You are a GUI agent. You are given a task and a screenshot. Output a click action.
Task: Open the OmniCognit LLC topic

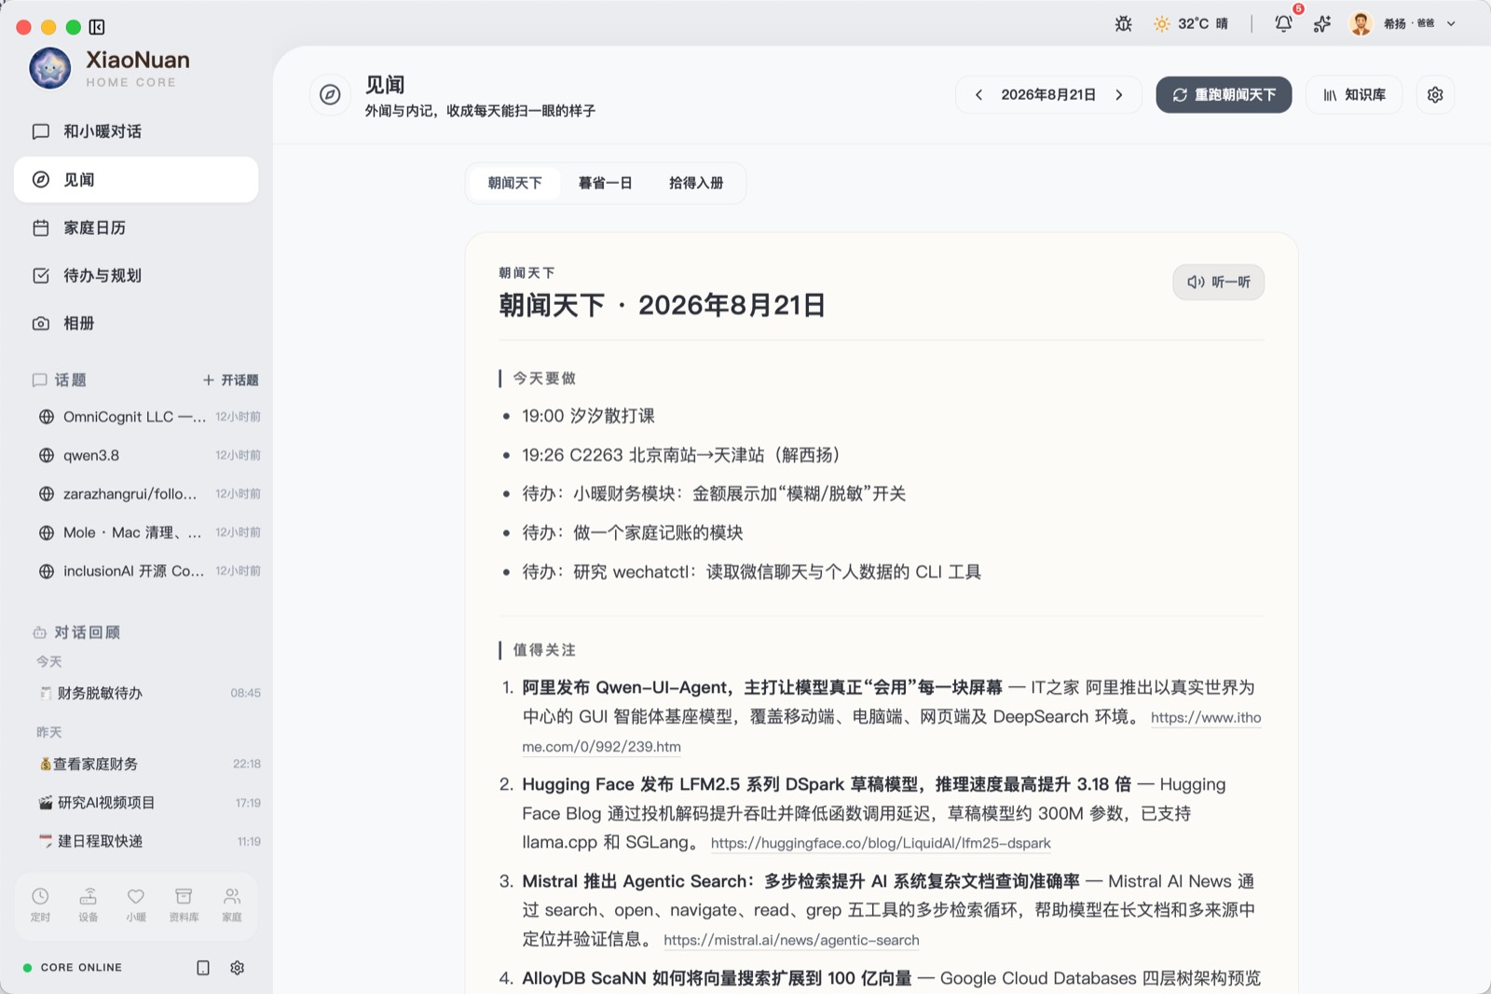point(149,417)
